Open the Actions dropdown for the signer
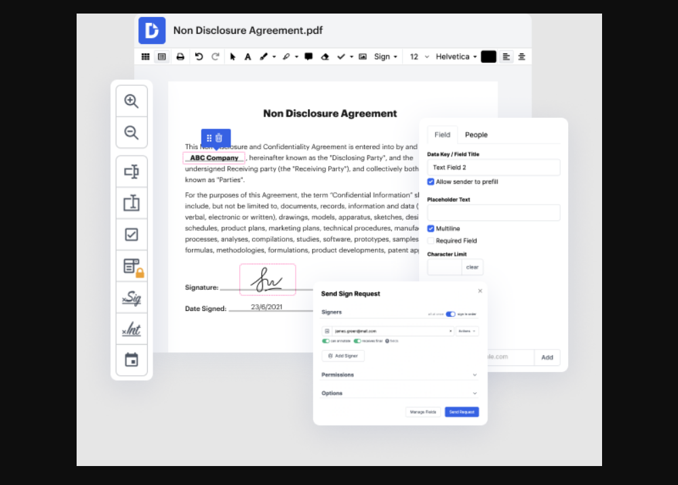 tap(467, 331)
